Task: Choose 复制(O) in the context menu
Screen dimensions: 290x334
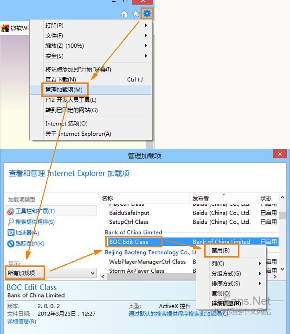Action: (x=231, y=294)
